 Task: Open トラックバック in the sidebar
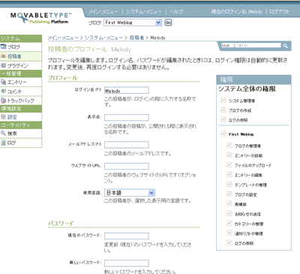pos(21,101)
